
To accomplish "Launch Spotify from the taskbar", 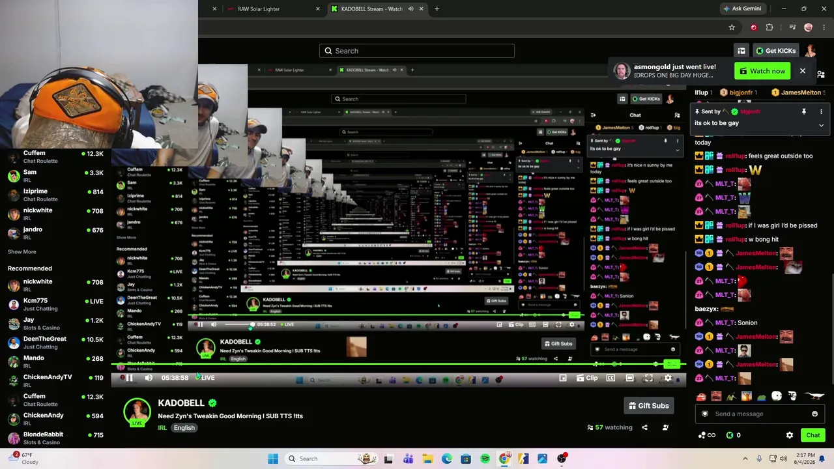I will [485, 459].
